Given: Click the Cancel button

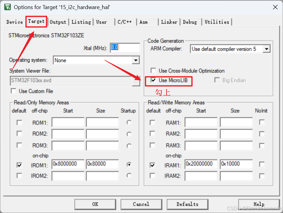Looking at the screenshot, I should click(x=141, y=204).
